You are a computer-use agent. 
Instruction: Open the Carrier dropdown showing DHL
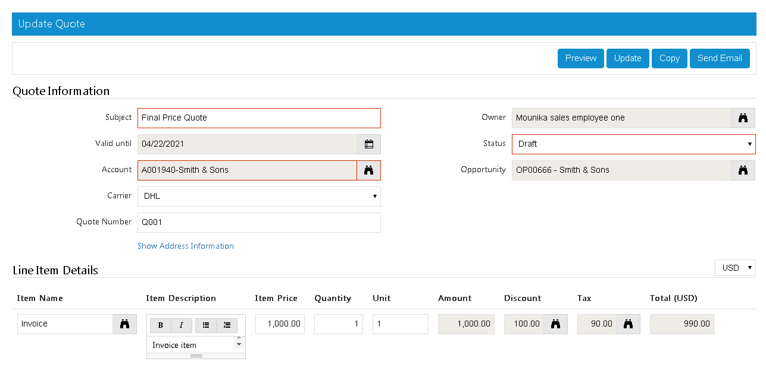pyautogui.click(x=258, y=196)
